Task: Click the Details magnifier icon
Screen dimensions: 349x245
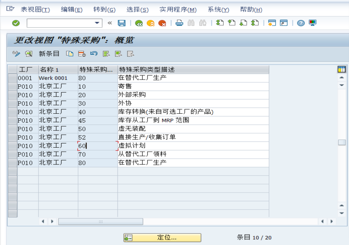Action: 29,54
